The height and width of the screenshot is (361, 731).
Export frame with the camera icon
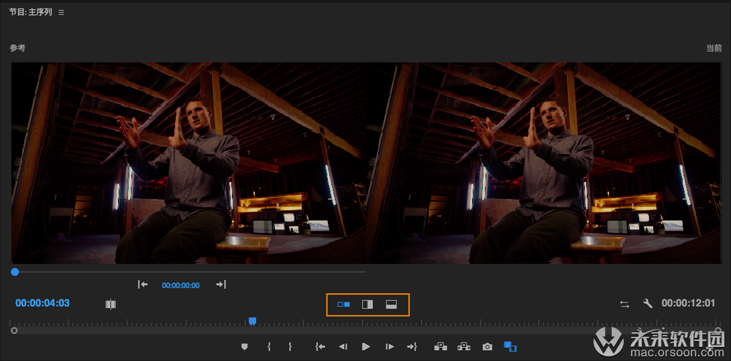(487, 346)
